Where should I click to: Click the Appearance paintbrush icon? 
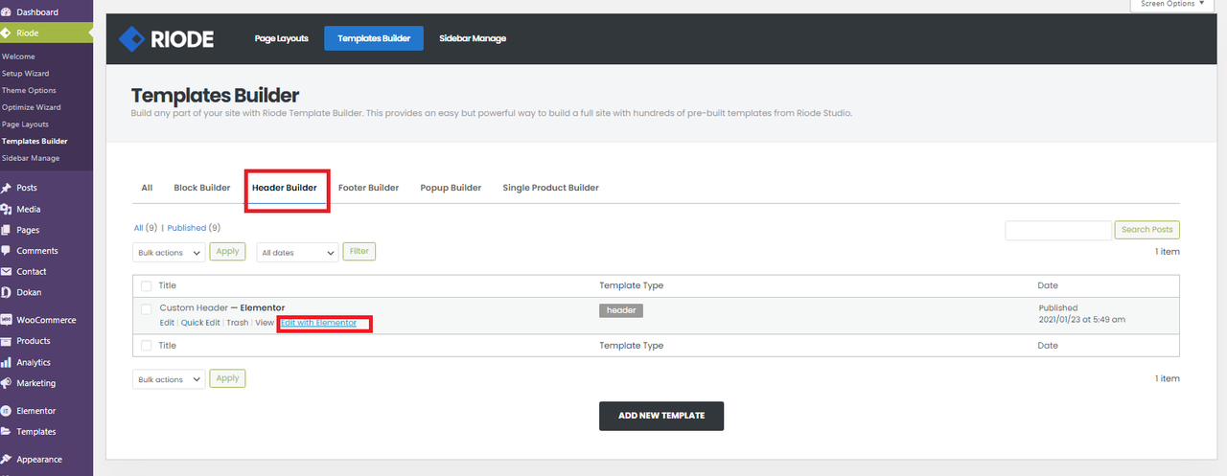point(6,459)
